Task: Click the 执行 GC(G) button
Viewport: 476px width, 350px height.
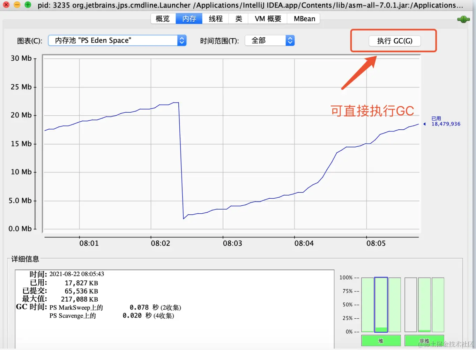Action: 395,41
